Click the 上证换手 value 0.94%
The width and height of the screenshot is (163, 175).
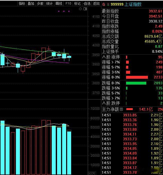coord(157,51)
